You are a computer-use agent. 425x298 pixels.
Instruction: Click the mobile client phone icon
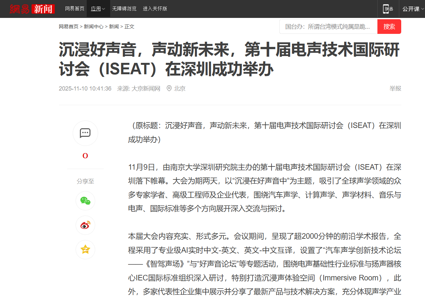click(x=388, y=9)
